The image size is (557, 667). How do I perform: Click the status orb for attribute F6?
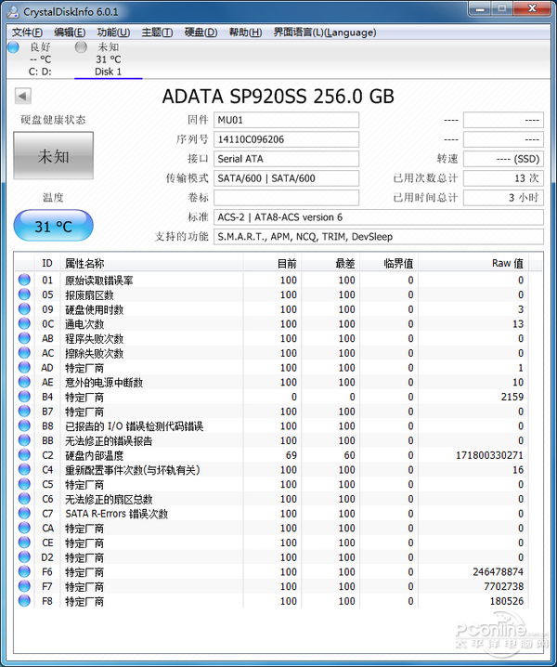[24, 571]
